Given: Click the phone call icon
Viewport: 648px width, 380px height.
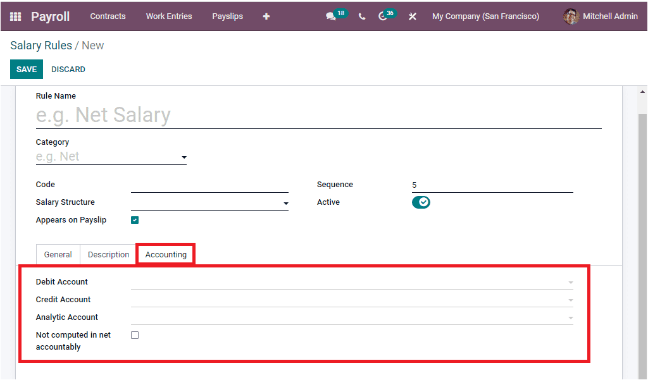Looking at the screenshot, I should pos(361,16).
